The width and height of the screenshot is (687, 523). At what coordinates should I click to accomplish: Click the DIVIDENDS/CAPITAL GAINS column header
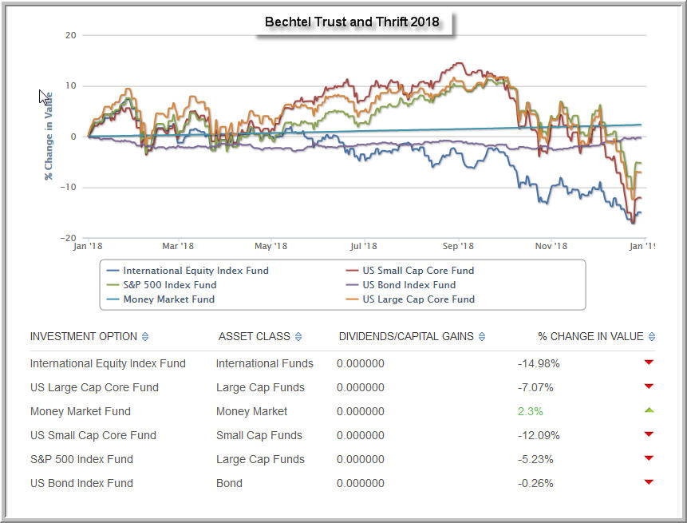point(406,337)
